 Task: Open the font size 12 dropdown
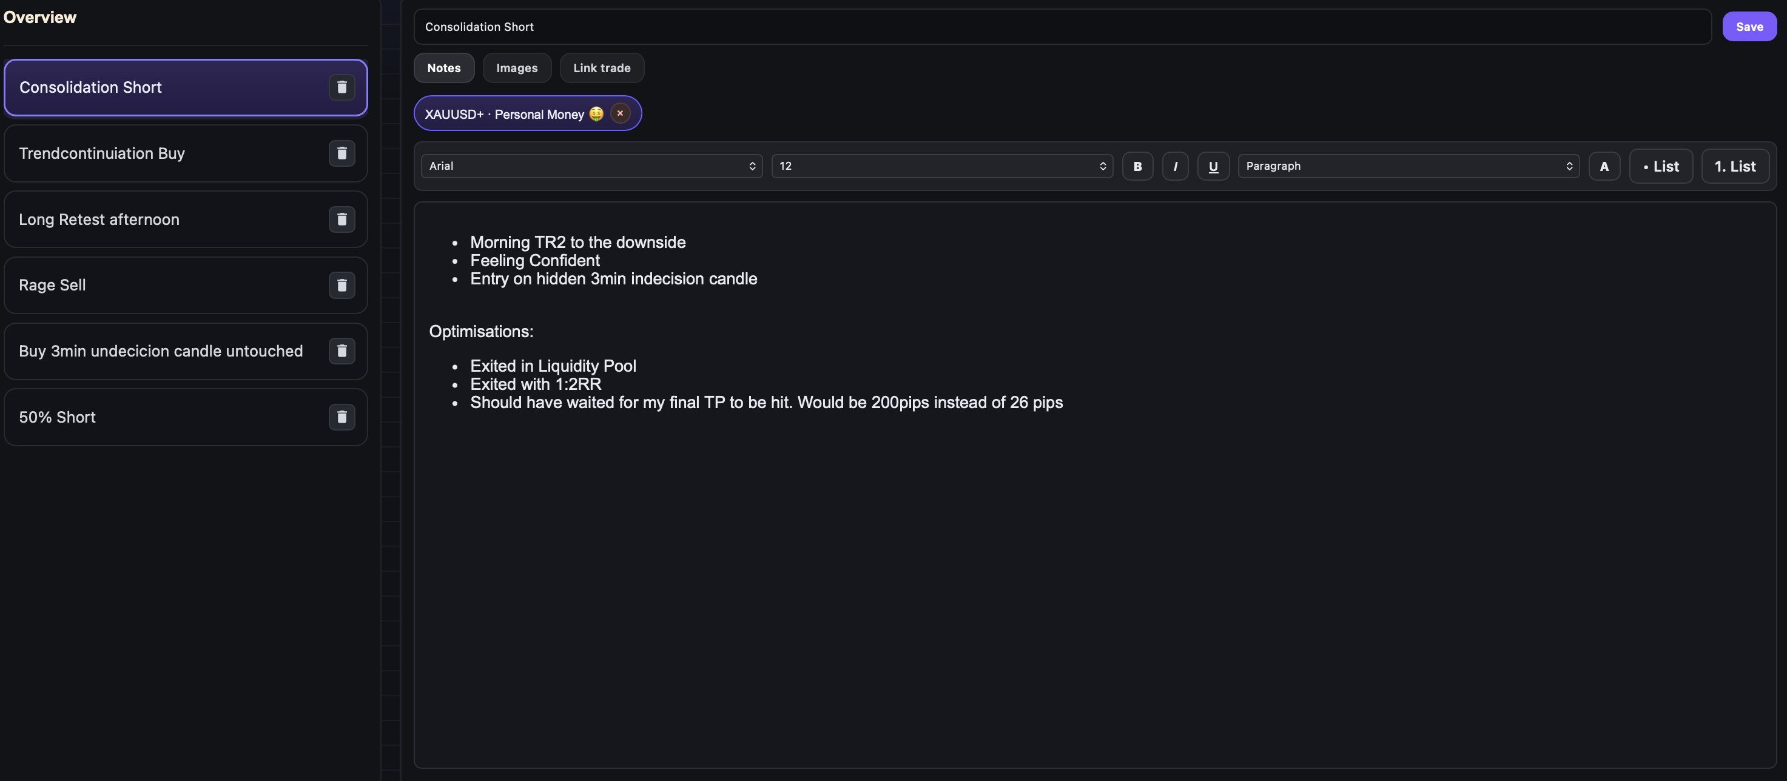(x=941, y=167)
